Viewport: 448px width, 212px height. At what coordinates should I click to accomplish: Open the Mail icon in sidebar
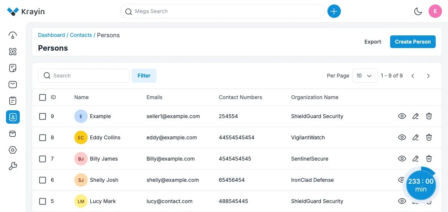click(13, 85)
